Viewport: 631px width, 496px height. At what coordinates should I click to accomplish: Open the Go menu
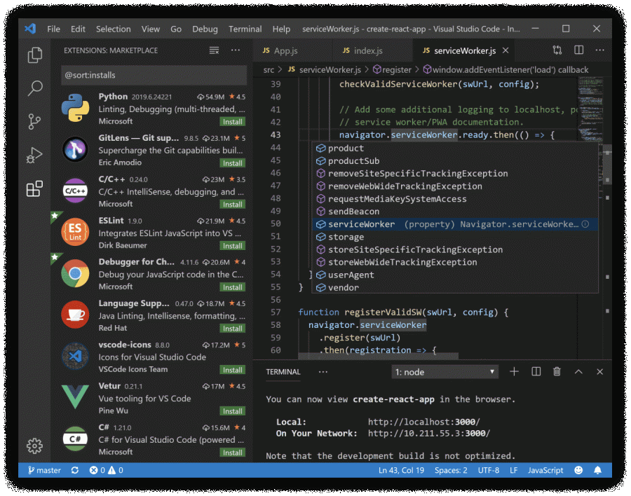point(176,29)
